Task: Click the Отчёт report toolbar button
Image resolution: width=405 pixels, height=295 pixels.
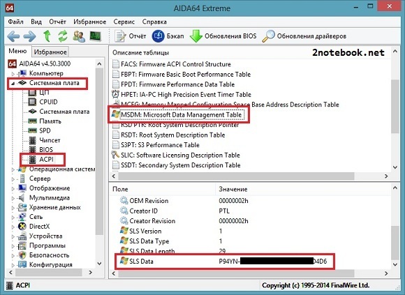Action: 130,36
